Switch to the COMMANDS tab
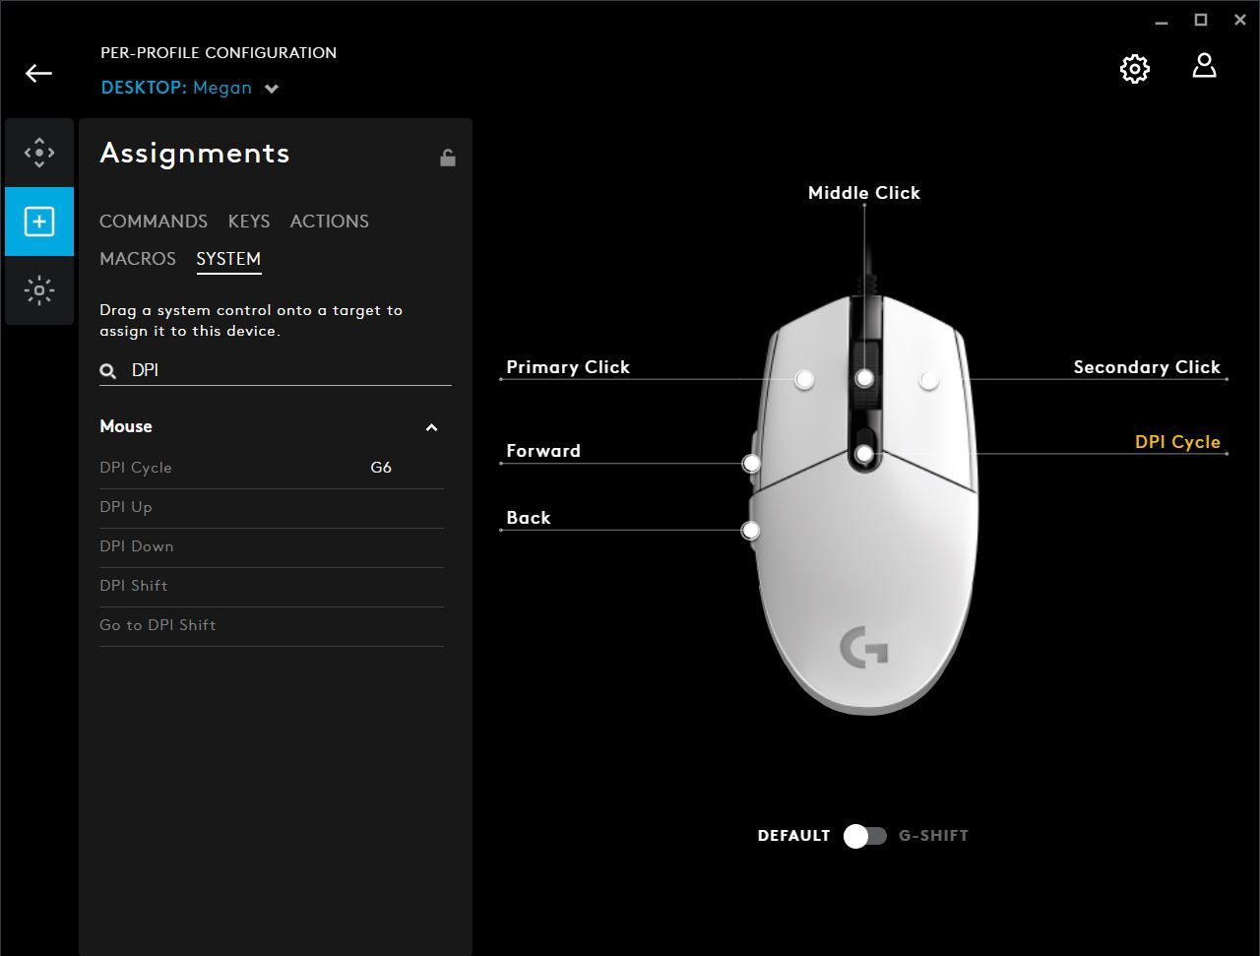1260x956 pixels. coord(154,222)
